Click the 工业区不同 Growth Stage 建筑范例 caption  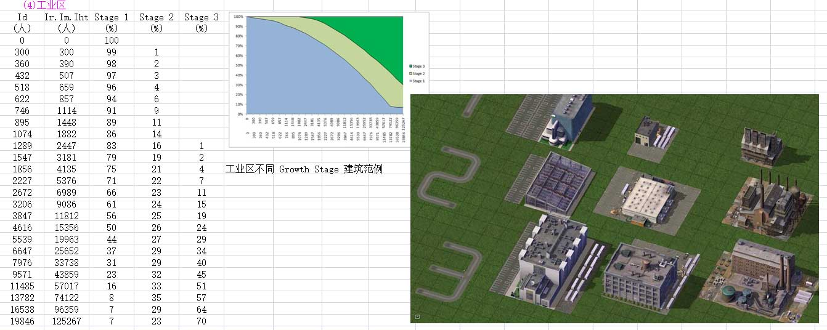304,169
